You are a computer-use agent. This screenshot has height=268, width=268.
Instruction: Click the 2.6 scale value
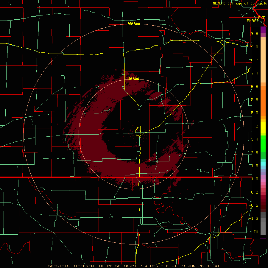pos(255,153)
